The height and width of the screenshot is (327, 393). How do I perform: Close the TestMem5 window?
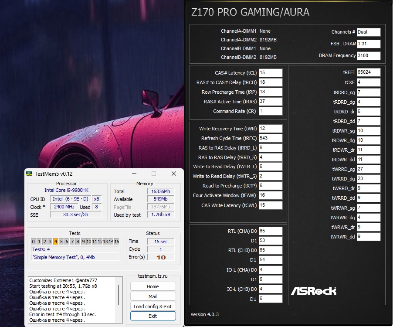pos(174,174)
